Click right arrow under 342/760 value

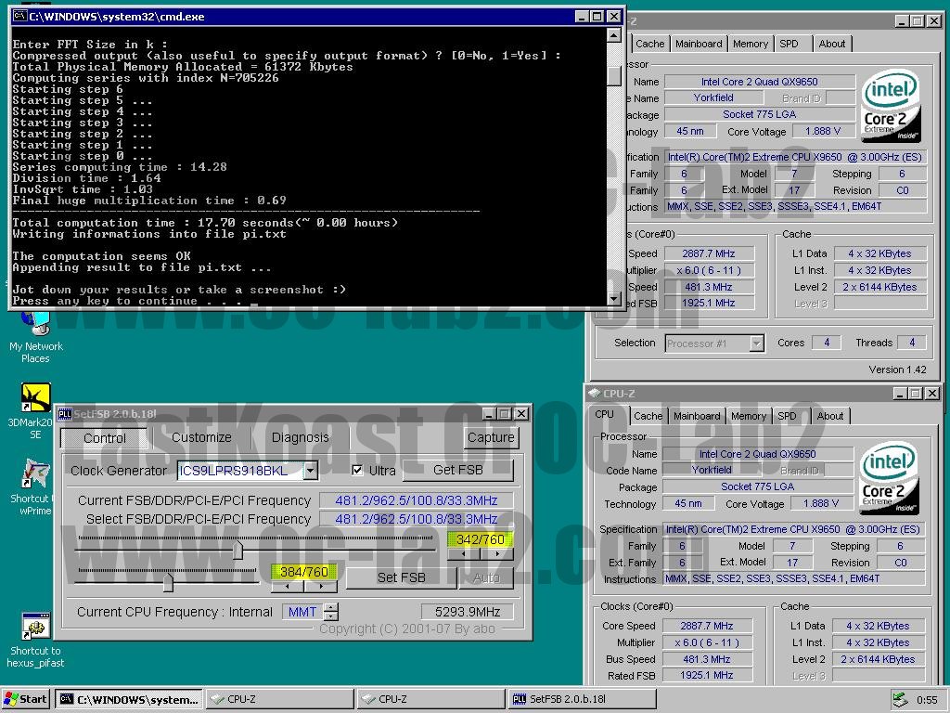pos(497,553)
